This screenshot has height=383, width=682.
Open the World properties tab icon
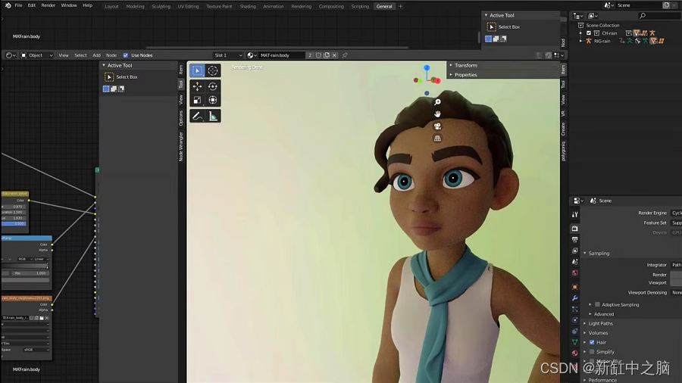[574, 273]
